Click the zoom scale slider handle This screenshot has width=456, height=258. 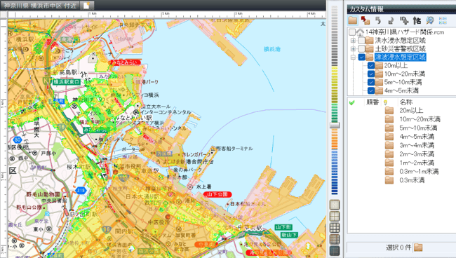(335, 125)
